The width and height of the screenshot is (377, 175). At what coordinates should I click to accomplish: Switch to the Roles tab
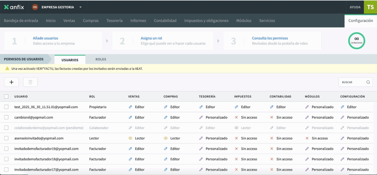point(101,59)
